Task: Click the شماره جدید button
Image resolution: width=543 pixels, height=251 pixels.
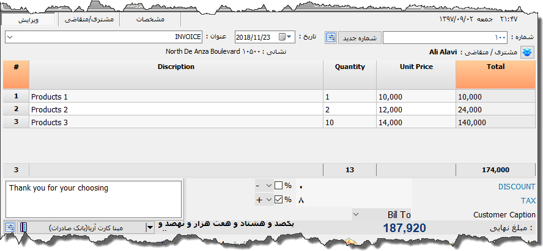Action: [x=360, y=38]
